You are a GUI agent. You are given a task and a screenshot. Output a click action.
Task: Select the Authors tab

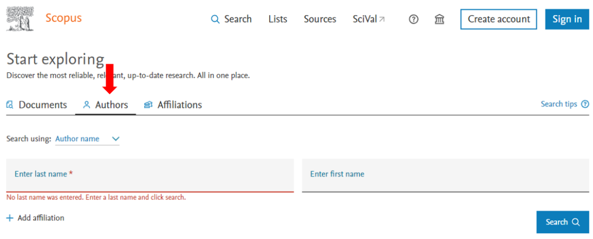tap(105, 105)
